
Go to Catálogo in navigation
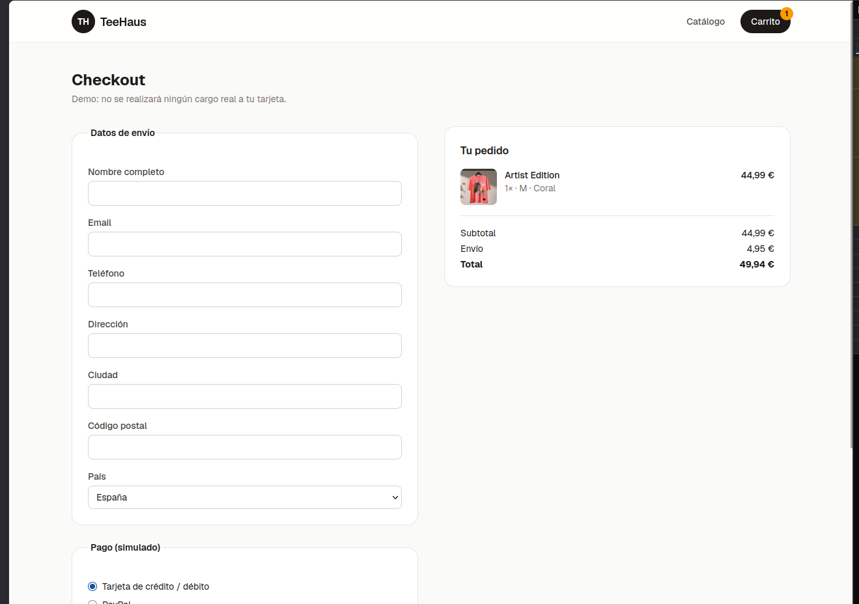(x=705, y=21)
